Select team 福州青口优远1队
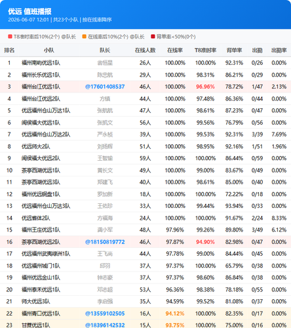The height and width of the screenshot is (328, 291). [41, 314]
